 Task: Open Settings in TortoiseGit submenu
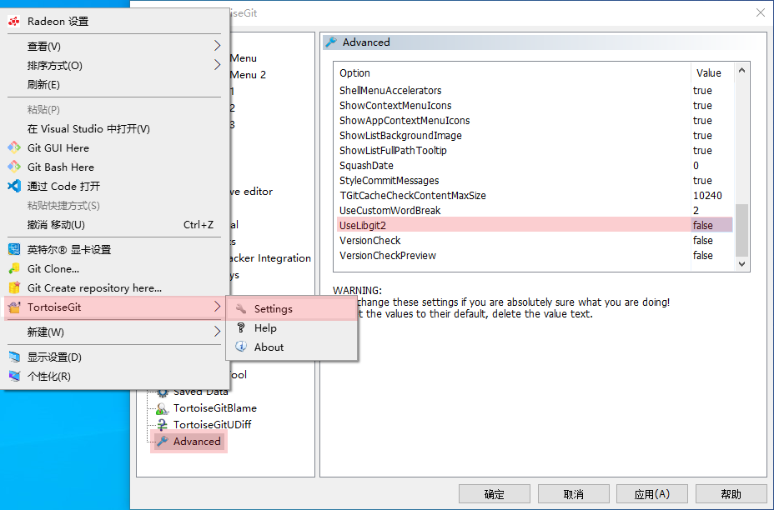292,309
